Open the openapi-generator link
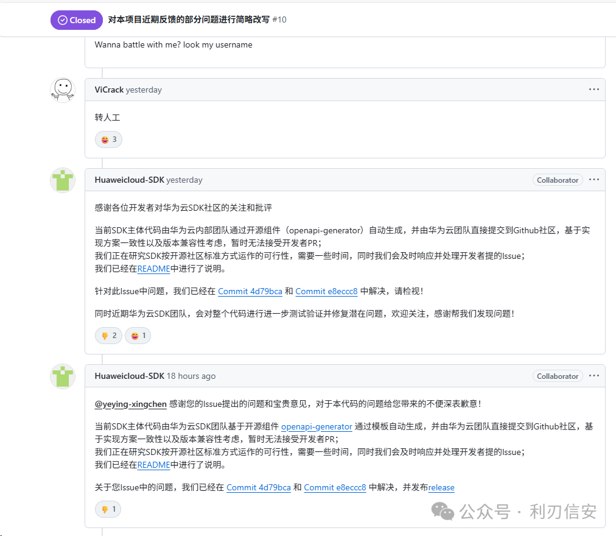Viewport: 616px width, 536px height. pyautogui.click(x=317, y=426)
